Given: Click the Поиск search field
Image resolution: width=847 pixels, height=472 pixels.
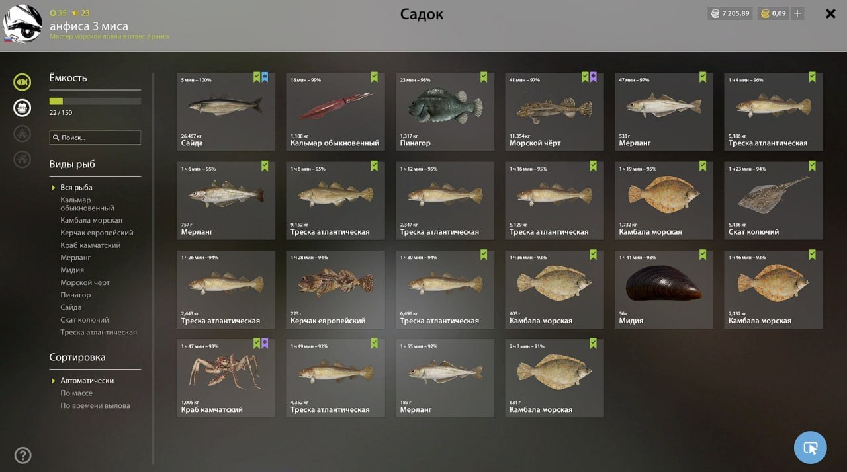Looking at the screenshot, I should point(95,138).
